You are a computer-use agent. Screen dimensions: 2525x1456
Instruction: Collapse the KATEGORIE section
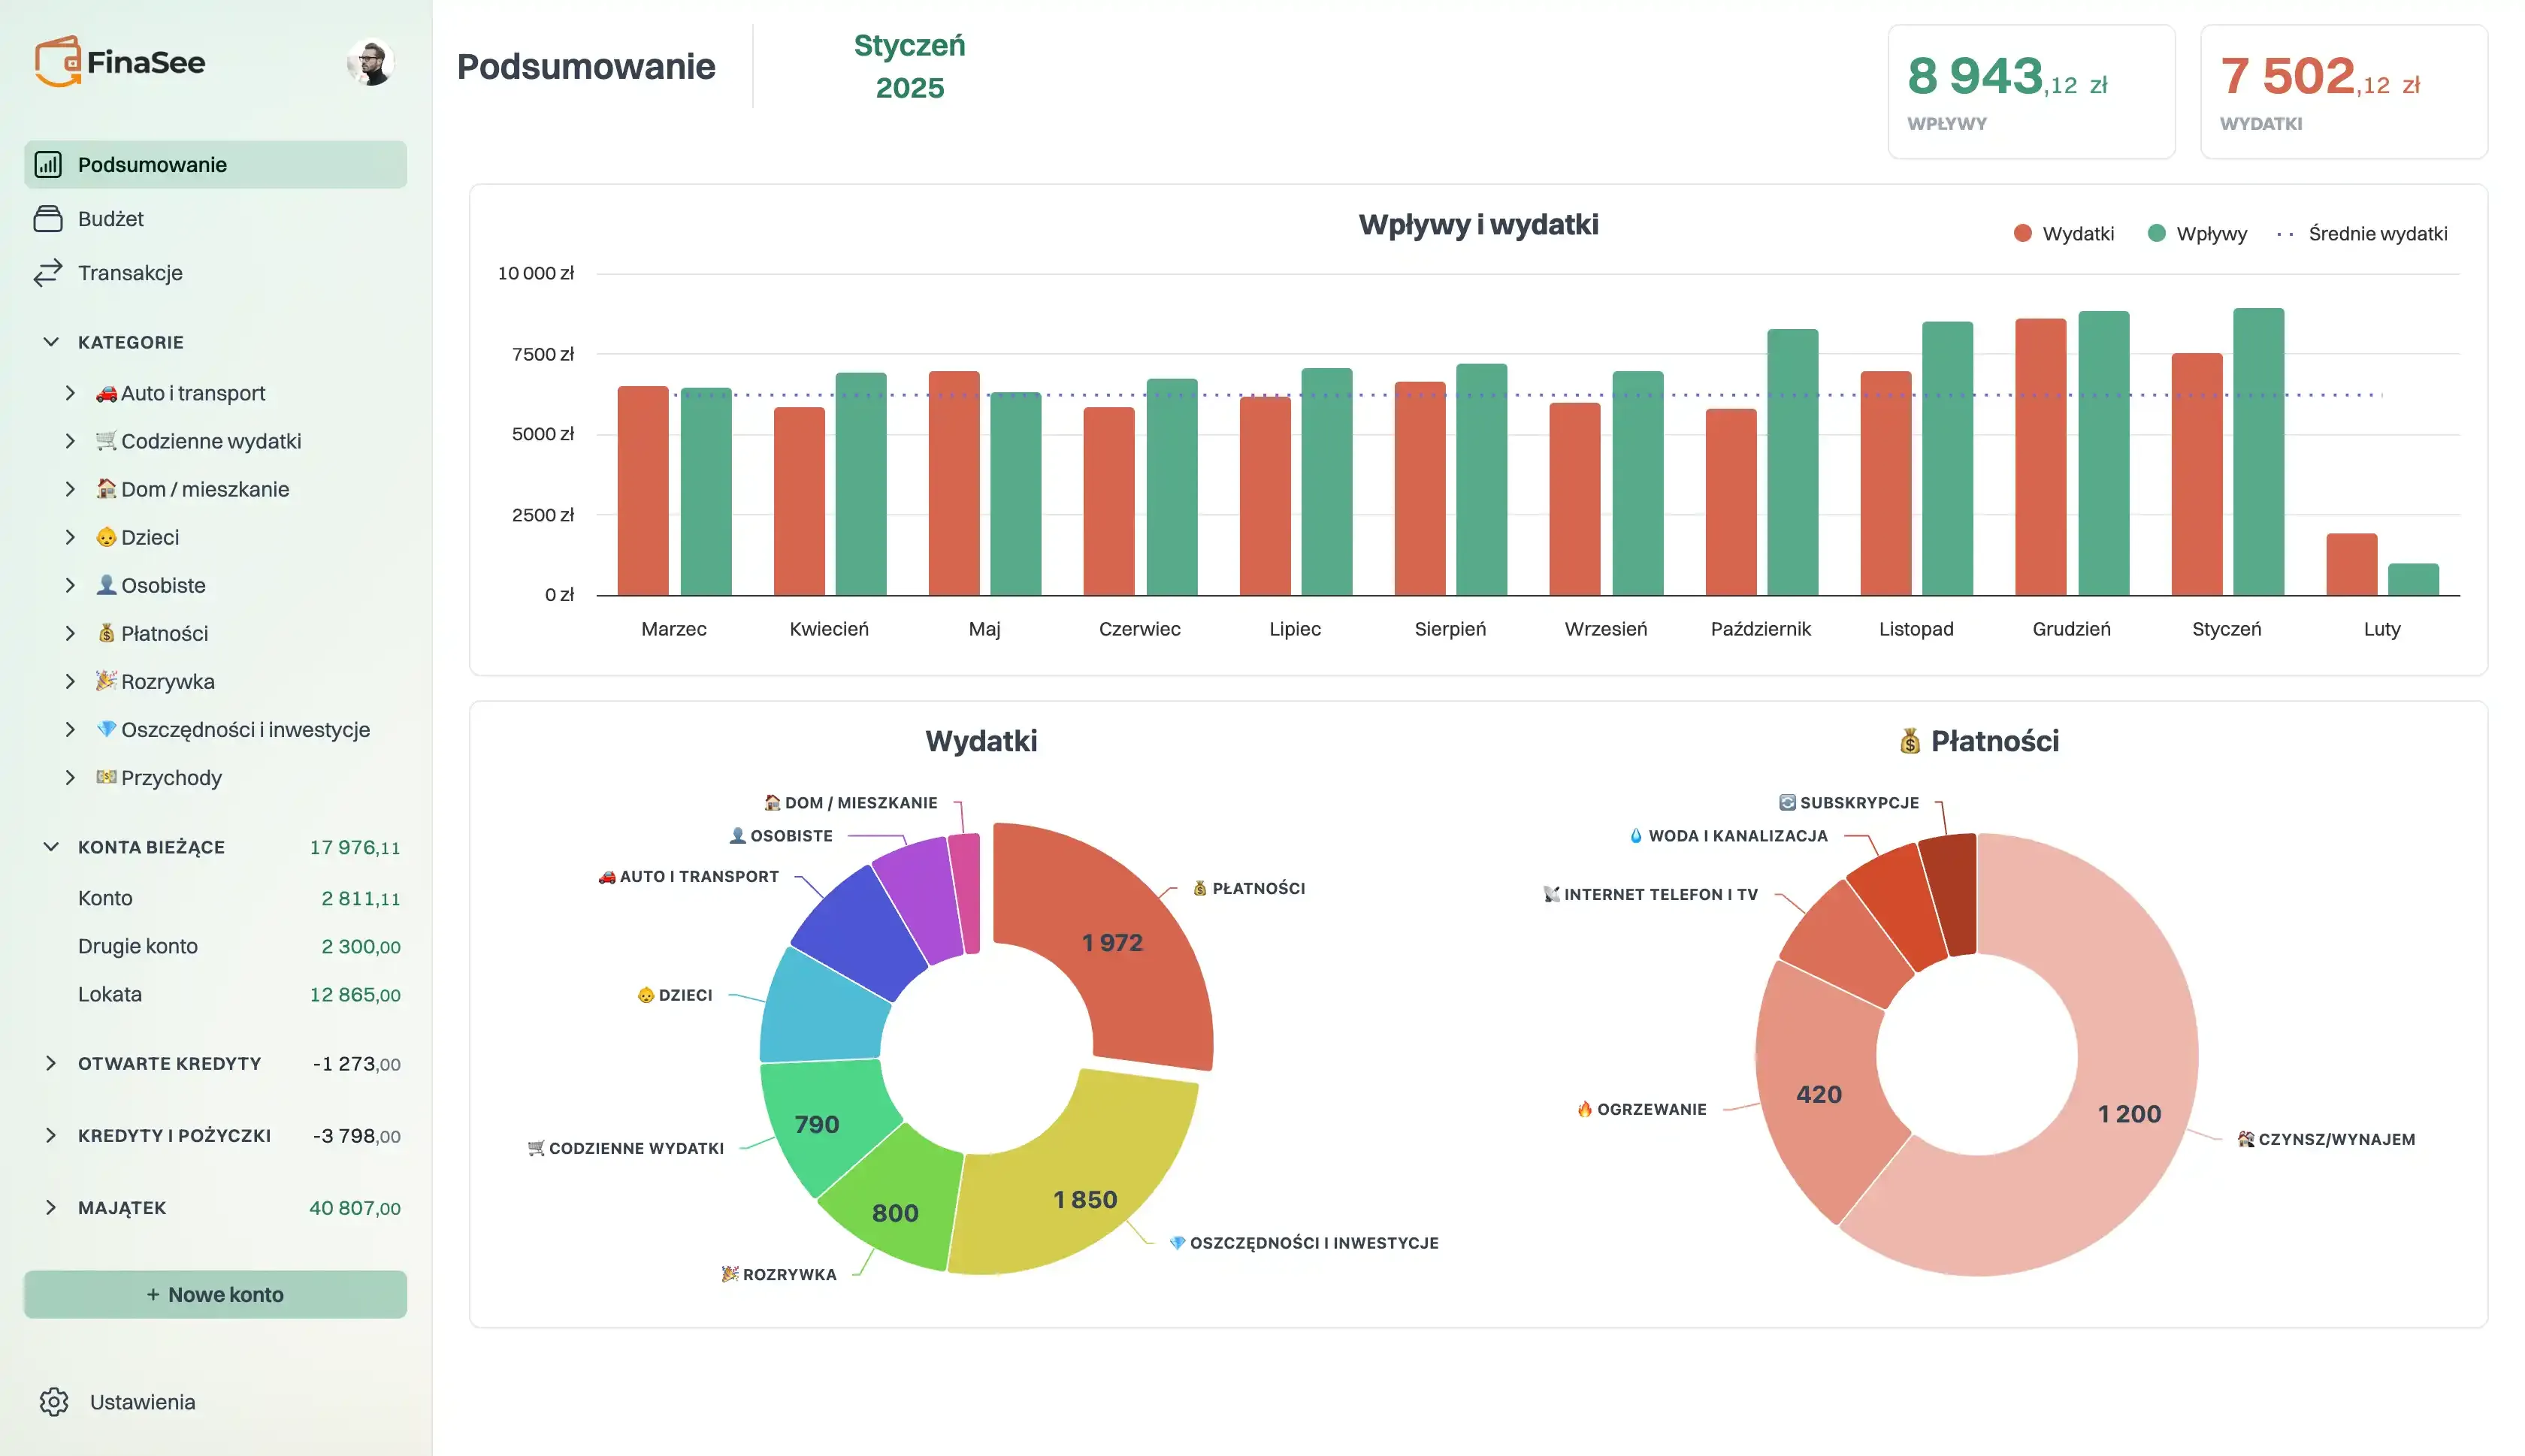pos(52,341)
